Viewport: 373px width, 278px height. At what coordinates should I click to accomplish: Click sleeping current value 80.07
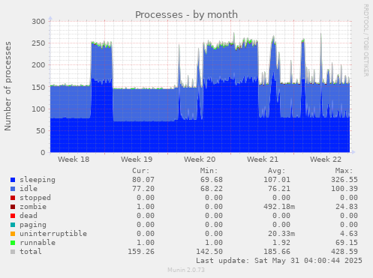pos(143,180)
